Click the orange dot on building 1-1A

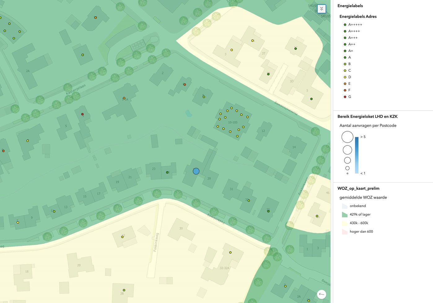pos(124,98)
